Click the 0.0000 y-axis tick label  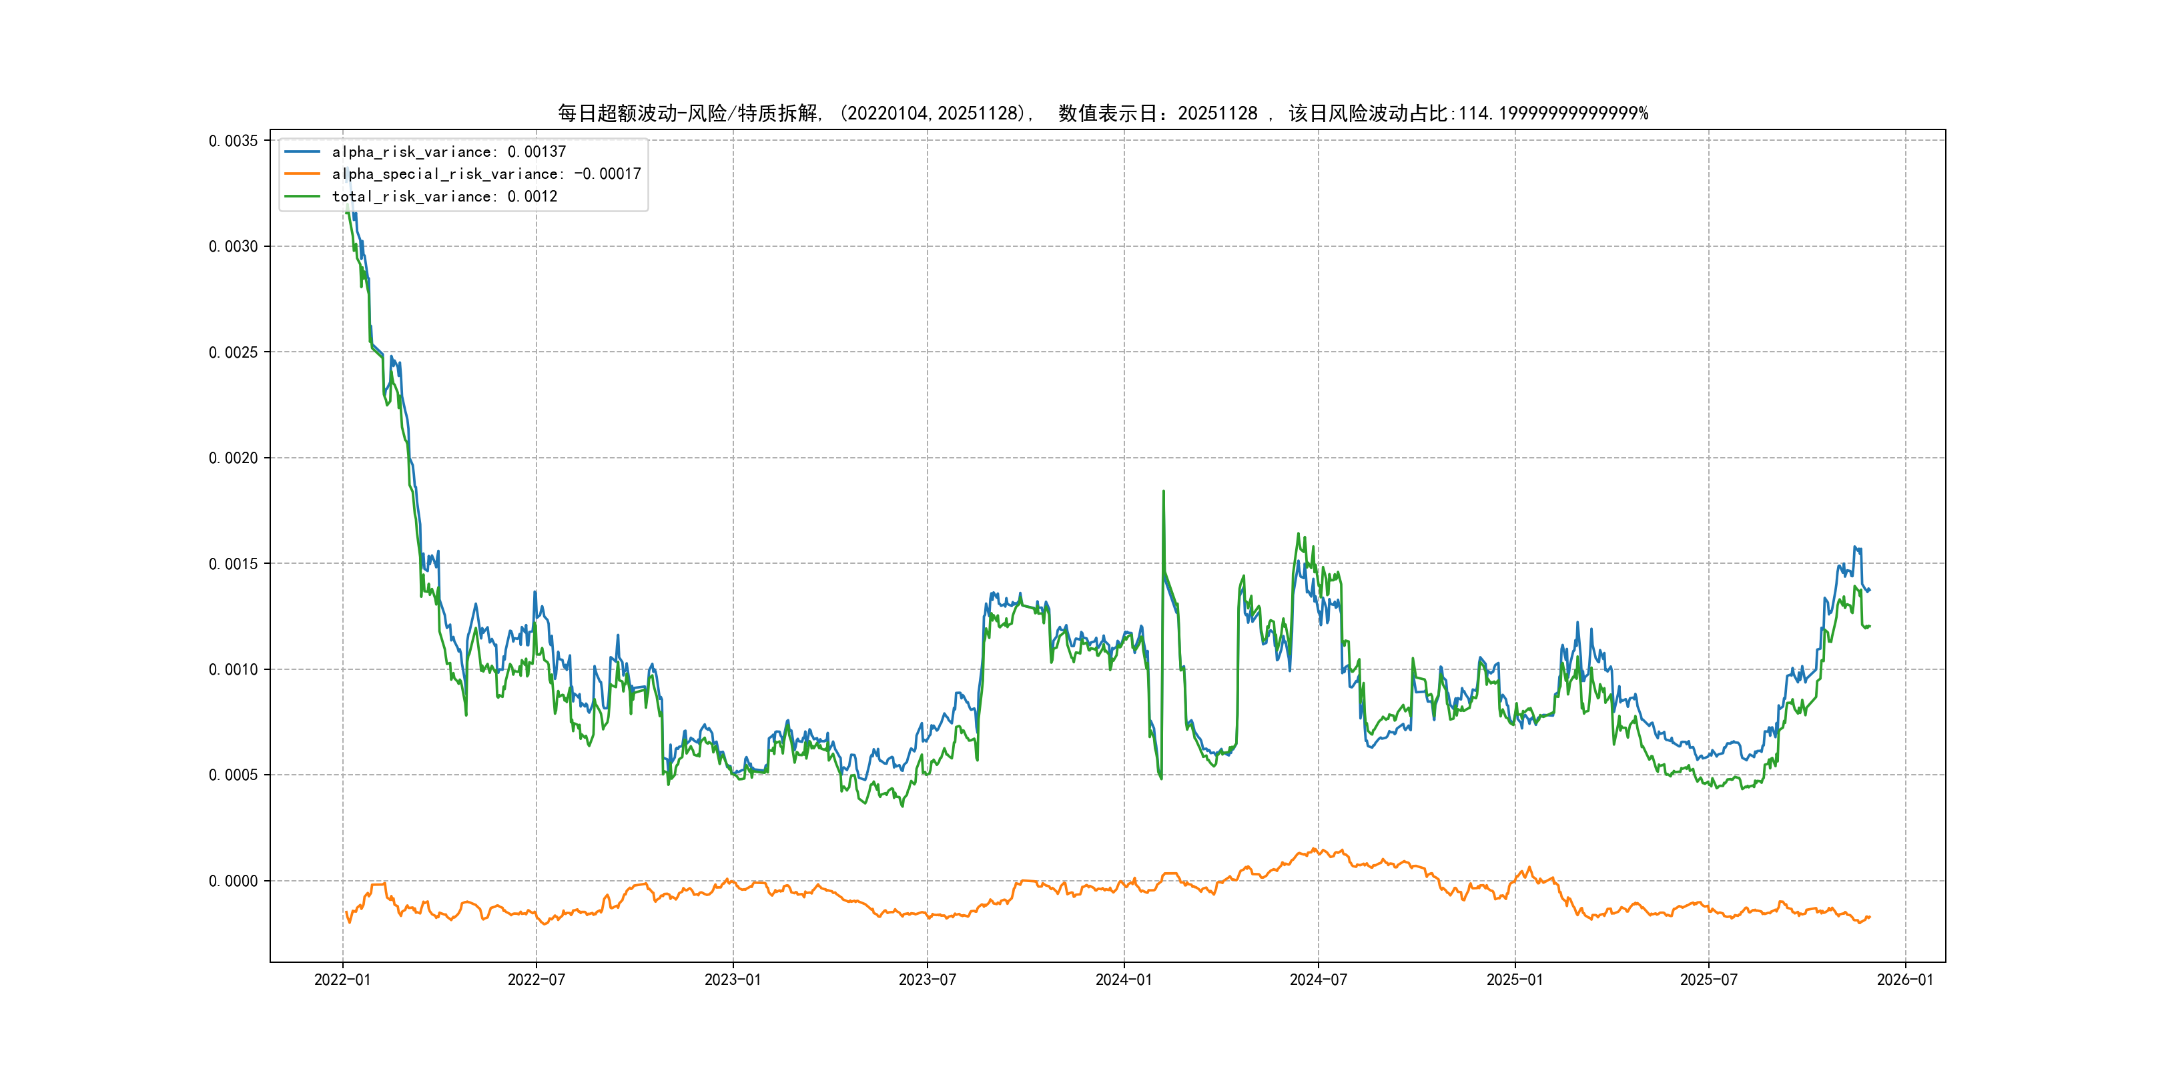(x=234, y=881)
